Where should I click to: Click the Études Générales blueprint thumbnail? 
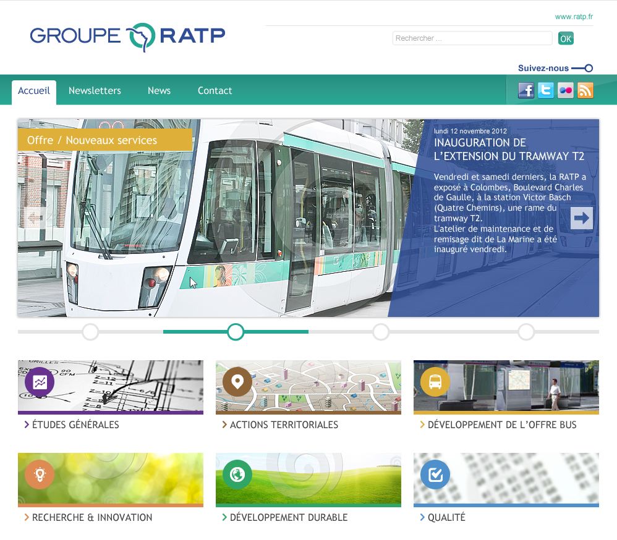tap(111, 387)
